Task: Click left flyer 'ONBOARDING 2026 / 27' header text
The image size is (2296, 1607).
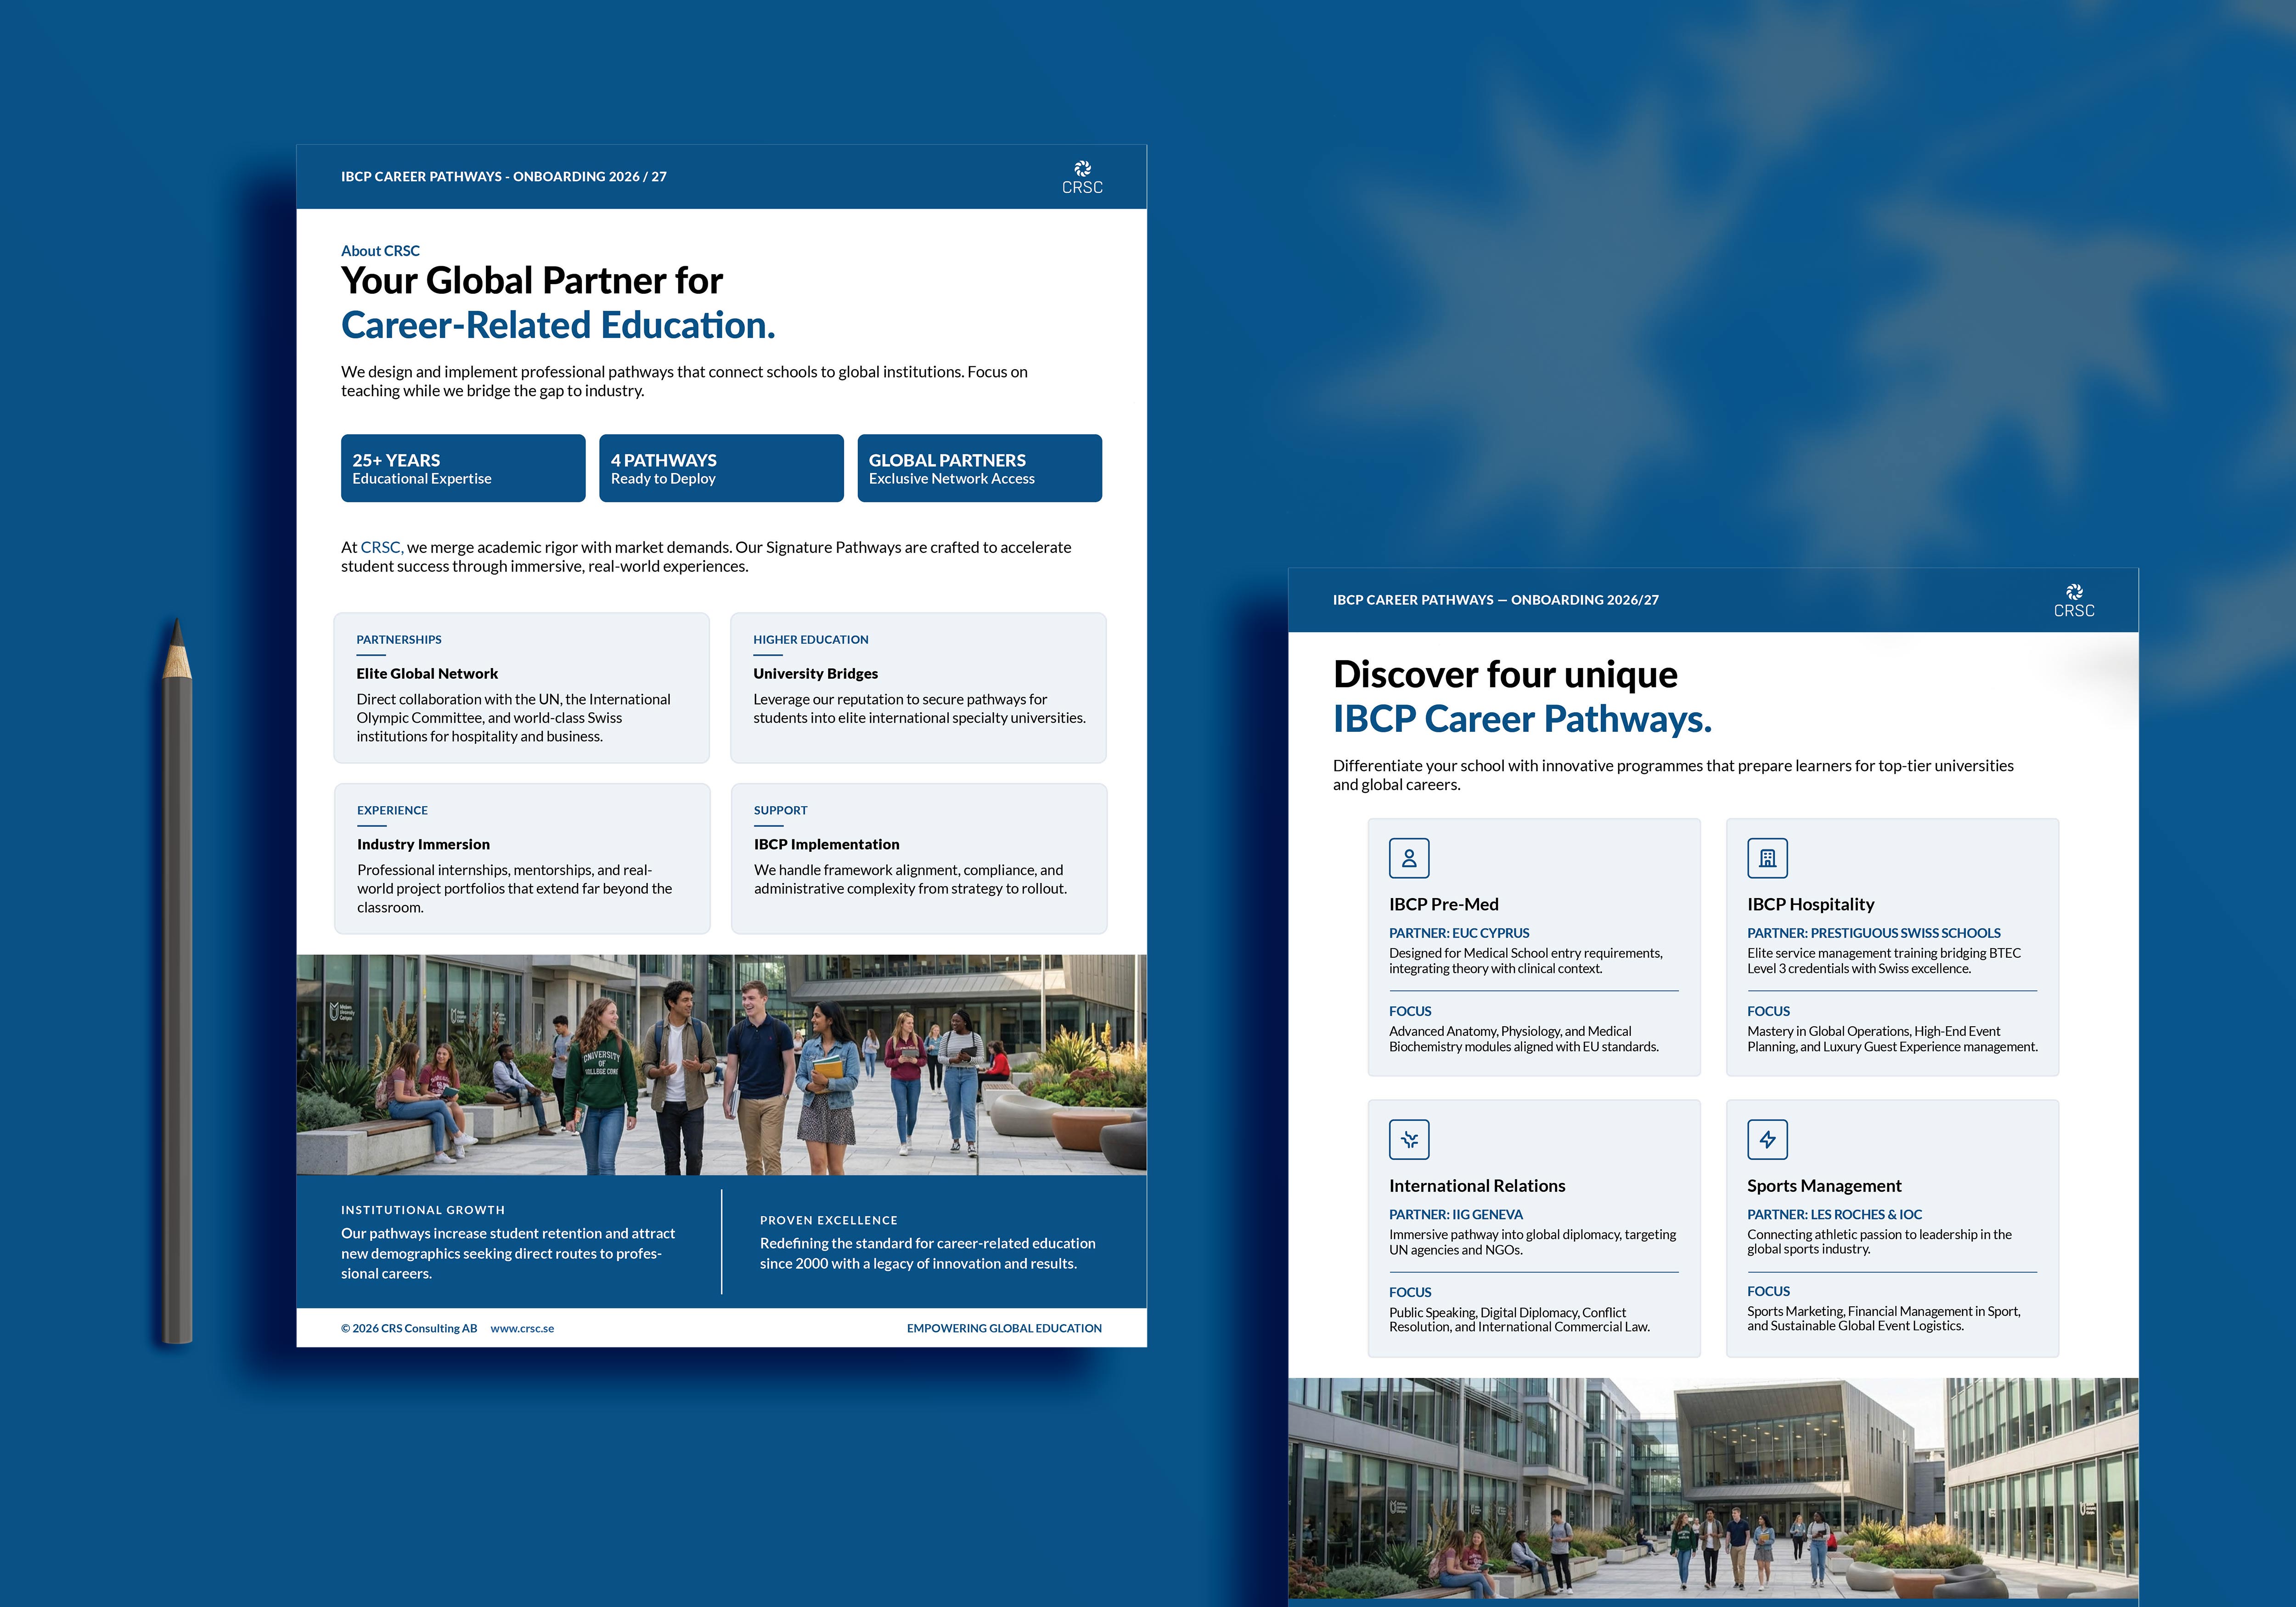Action: (x=590, y=177)
